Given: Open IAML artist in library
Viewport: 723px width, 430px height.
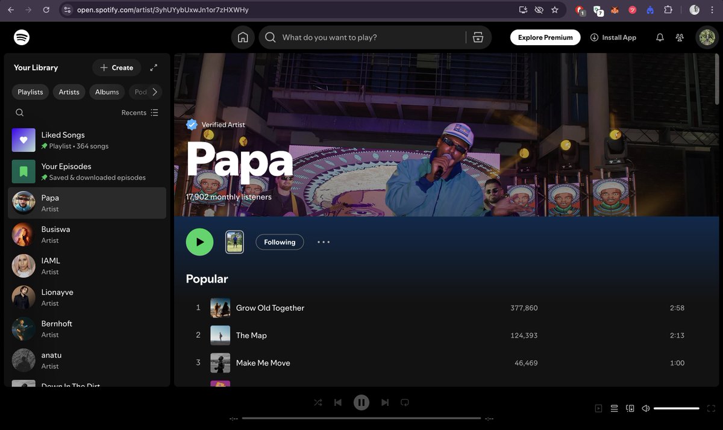Looking at the screenshot, I should point(87,266).
